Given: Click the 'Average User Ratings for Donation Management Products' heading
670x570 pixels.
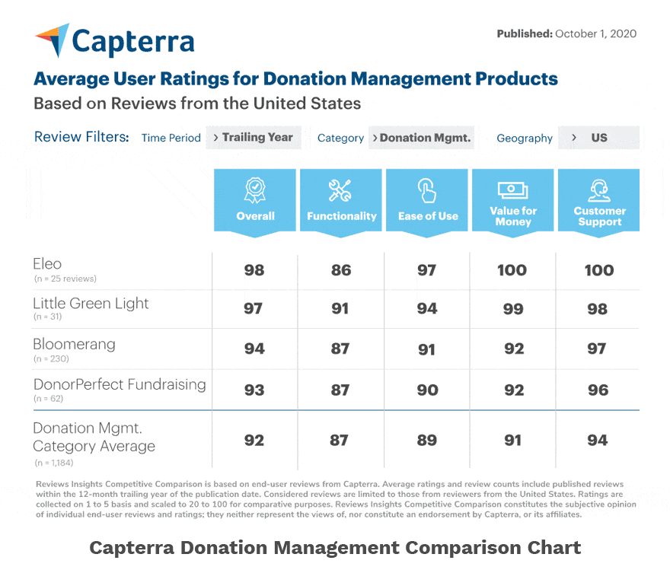Looking at the screenshot, I should click(295, 78).
